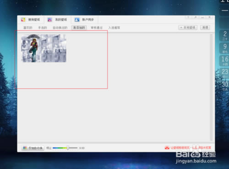Click the blue account sync person icon
The width and height of the screenshot is (229, 169).
click(x=77, y=20)
